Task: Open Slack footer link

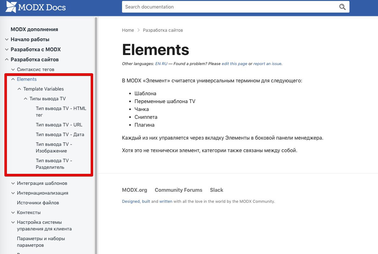Action: click(x=216, y=190)
